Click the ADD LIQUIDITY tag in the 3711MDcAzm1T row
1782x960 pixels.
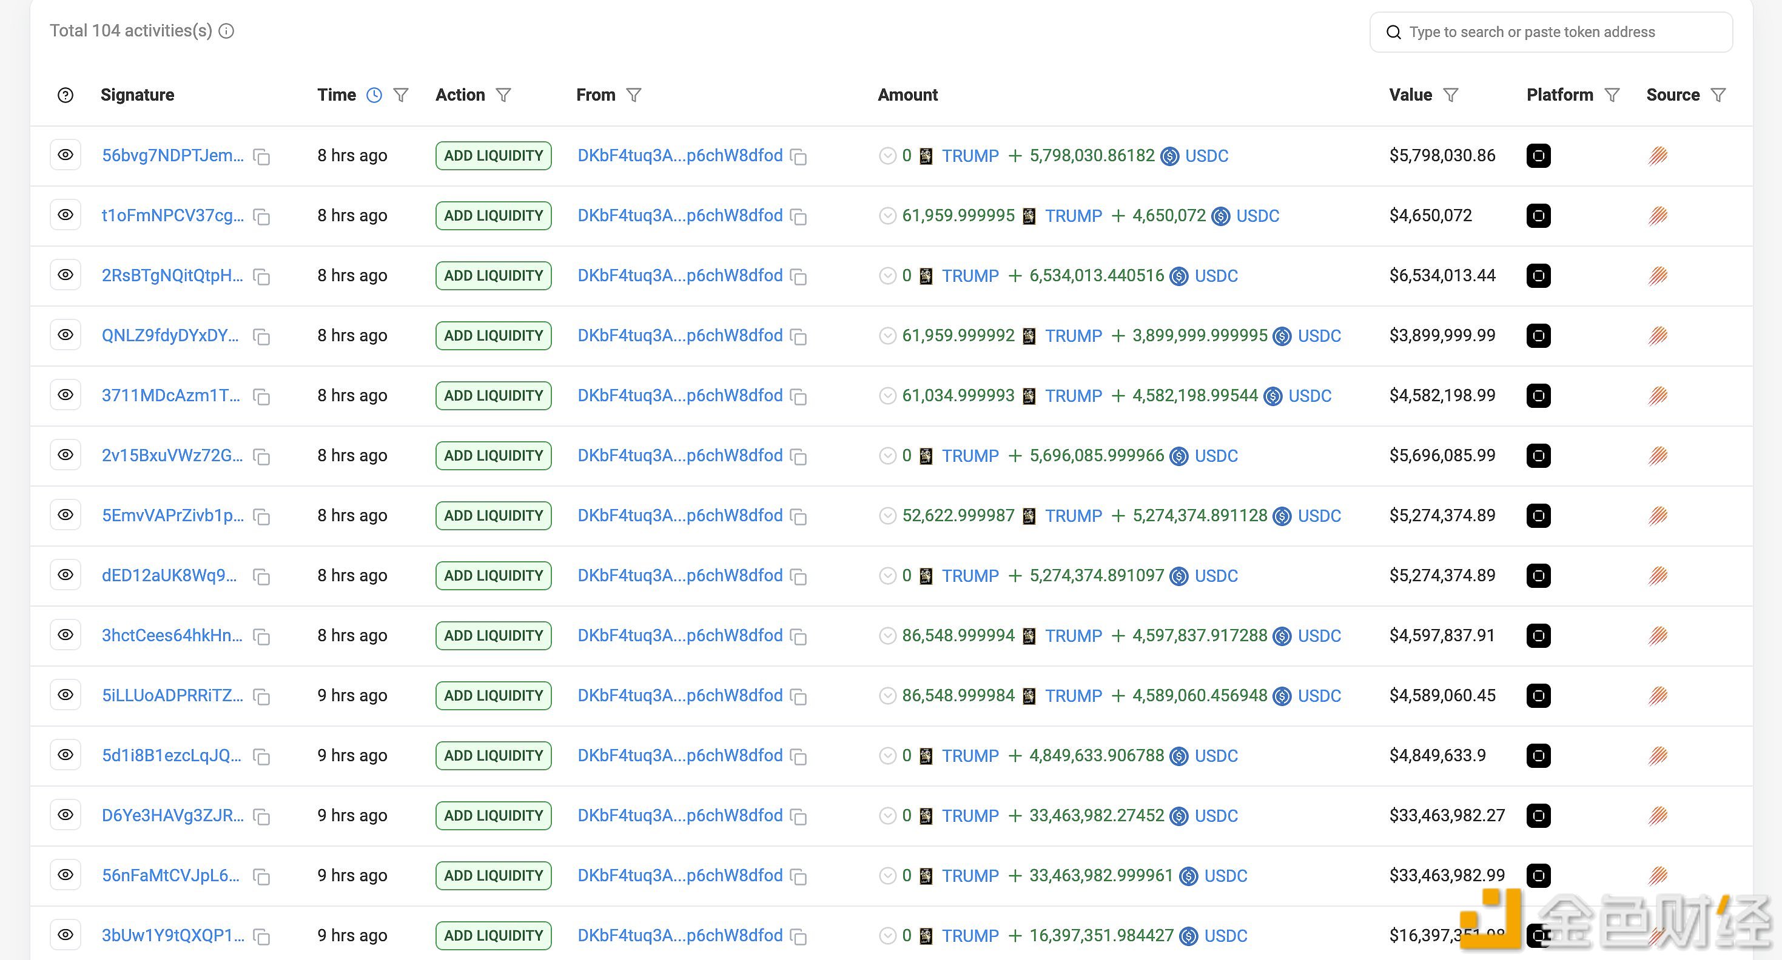(x=493, y=395)
